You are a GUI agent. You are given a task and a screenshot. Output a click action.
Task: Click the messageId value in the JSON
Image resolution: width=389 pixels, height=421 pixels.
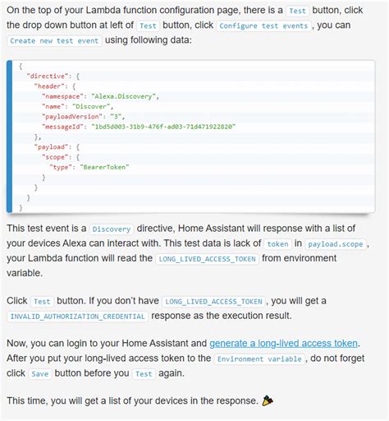(163, 127)
